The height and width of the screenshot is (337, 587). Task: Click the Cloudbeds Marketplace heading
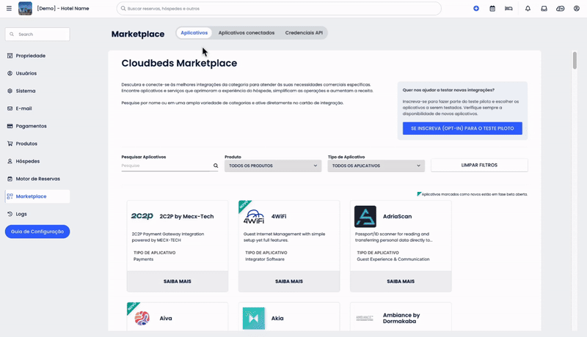click(179, 63)
